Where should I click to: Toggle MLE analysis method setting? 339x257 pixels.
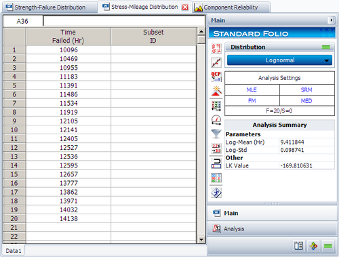pyautogui.click(x=252, y=90)
